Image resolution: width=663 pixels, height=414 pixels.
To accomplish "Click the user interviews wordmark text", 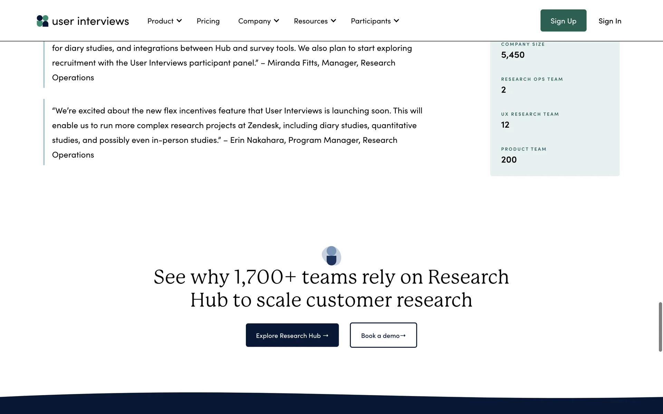I will [90, 21].
